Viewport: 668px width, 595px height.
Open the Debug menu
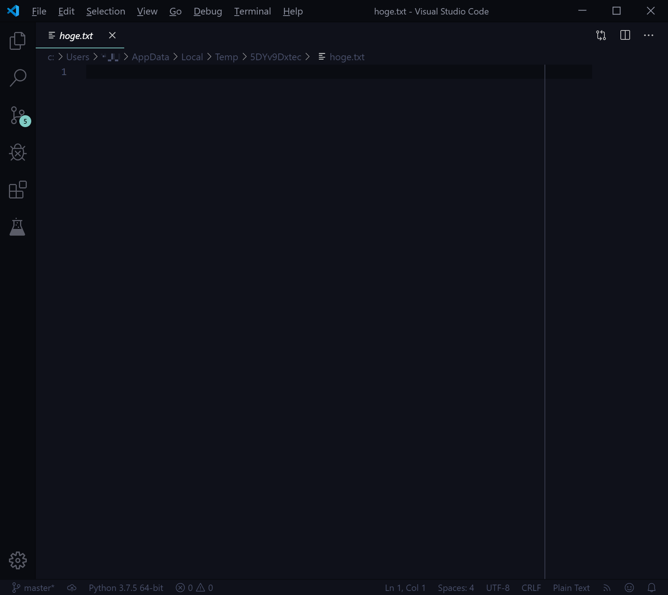[208, 11]
